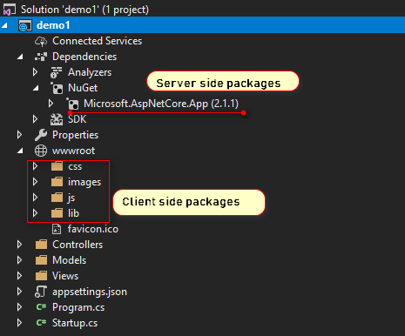Expand the Analyzers node
The image size is (405, 336).
click(x=35, y=72)
